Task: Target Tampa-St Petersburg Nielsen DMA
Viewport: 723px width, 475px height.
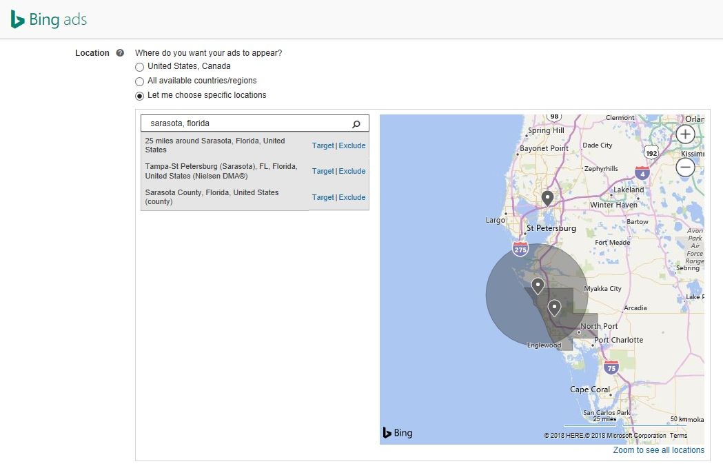Action: point(323,171)
